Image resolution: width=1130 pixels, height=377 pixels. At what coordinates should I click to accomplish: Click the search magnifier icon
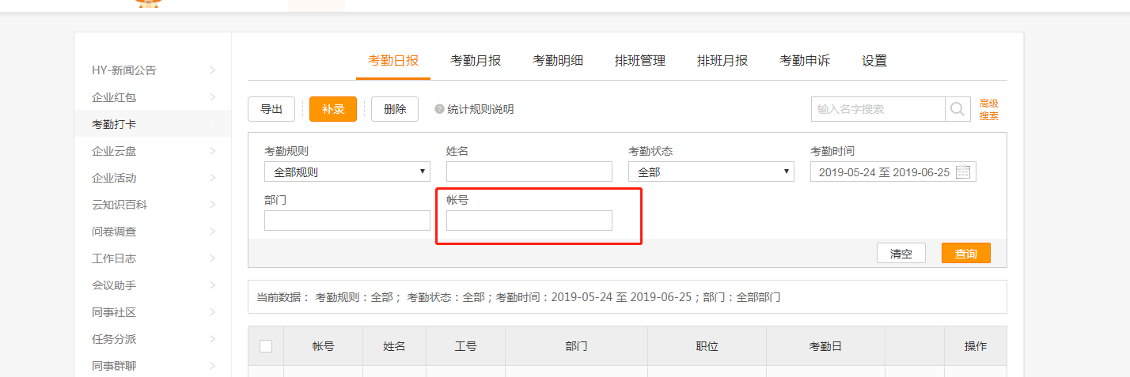click(957, 109)
